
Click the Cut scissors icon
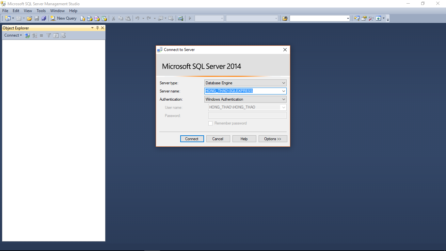pos(114,18)
